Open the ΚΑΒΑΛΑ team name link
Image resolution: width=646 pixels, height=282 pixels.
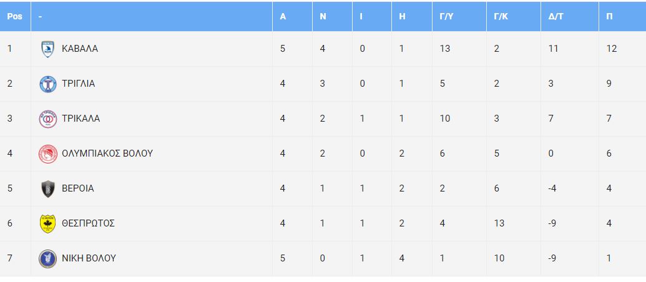point(80,49)
